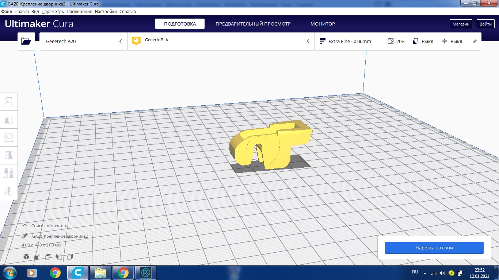The width and height of the screenshot is (499, 280).
Task: Click the Магазин button
Action: coord(461,24)
